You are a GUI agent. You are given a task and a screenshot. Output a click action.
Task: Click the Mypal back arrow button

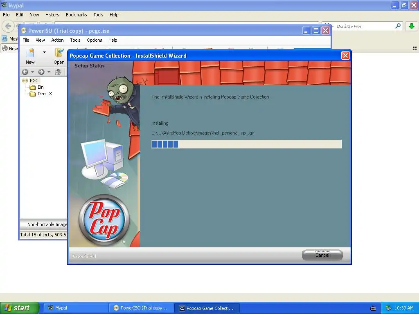click(x=8, y=26)
